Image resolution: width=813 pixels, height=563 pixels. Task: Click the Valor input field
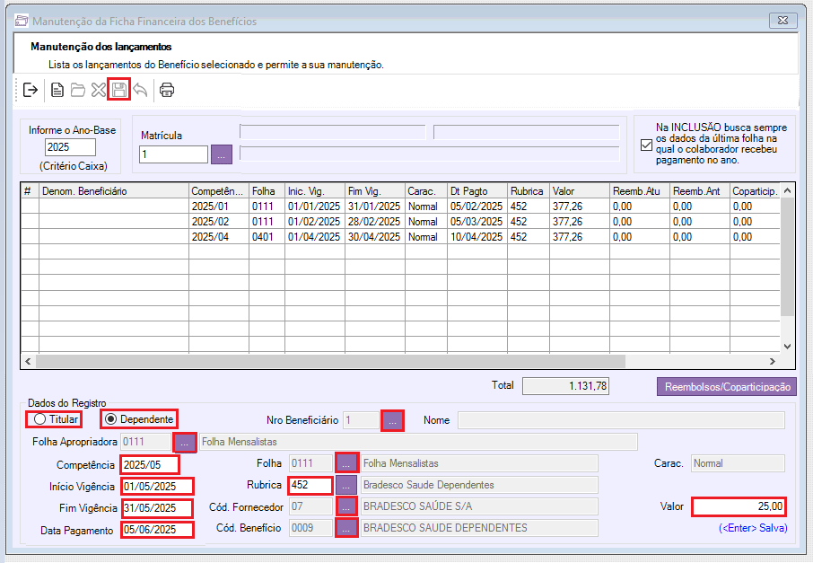tap(739, 506)
